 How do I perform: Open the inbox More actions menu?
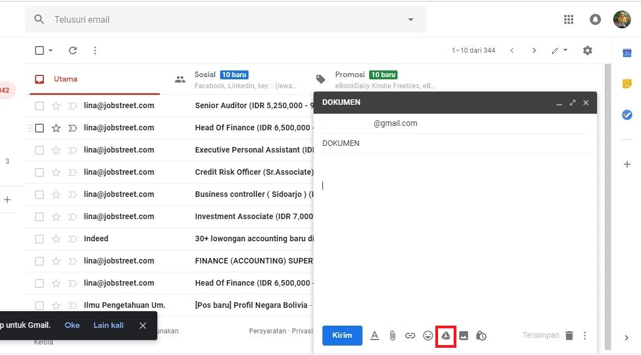tap(95, 50)
